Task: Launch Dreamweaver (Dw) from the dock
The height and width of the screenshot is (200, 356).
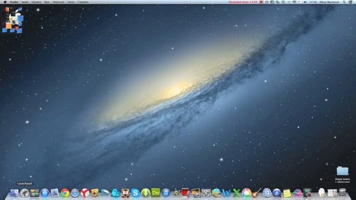Action: (x=156, y=193)
